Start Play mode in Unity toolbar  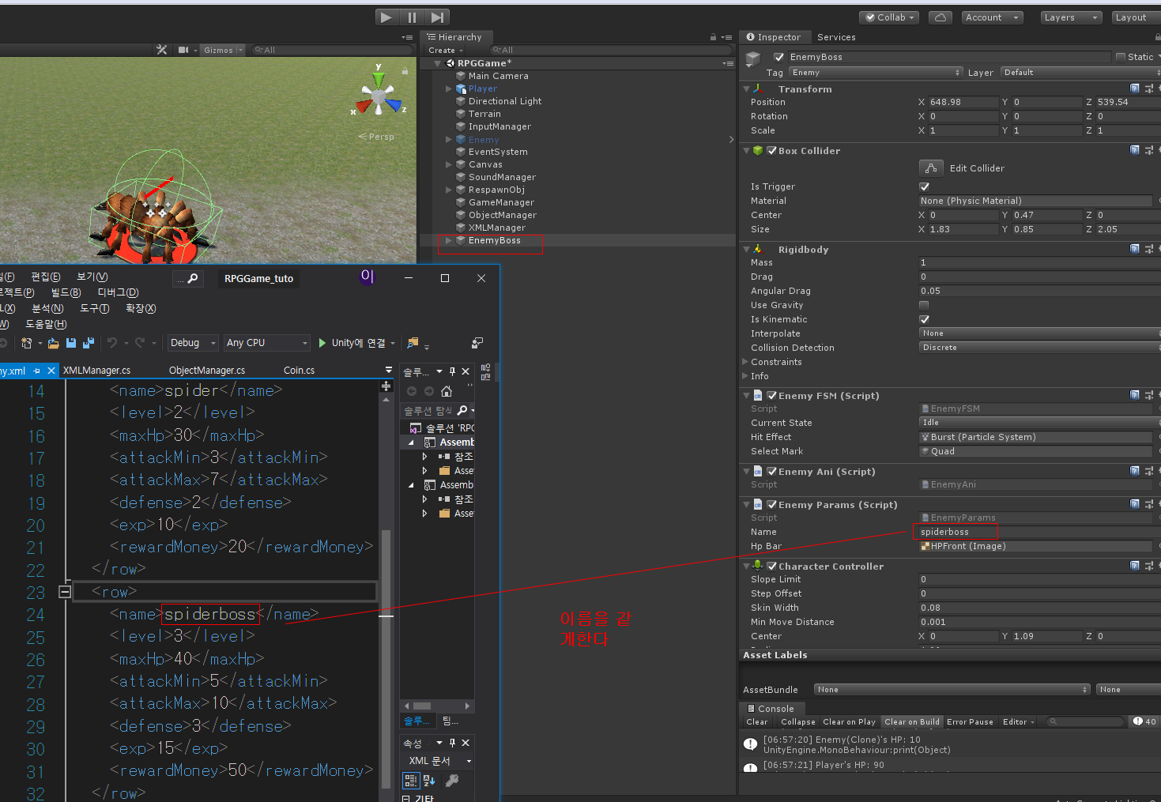click(x=386, y=17)
